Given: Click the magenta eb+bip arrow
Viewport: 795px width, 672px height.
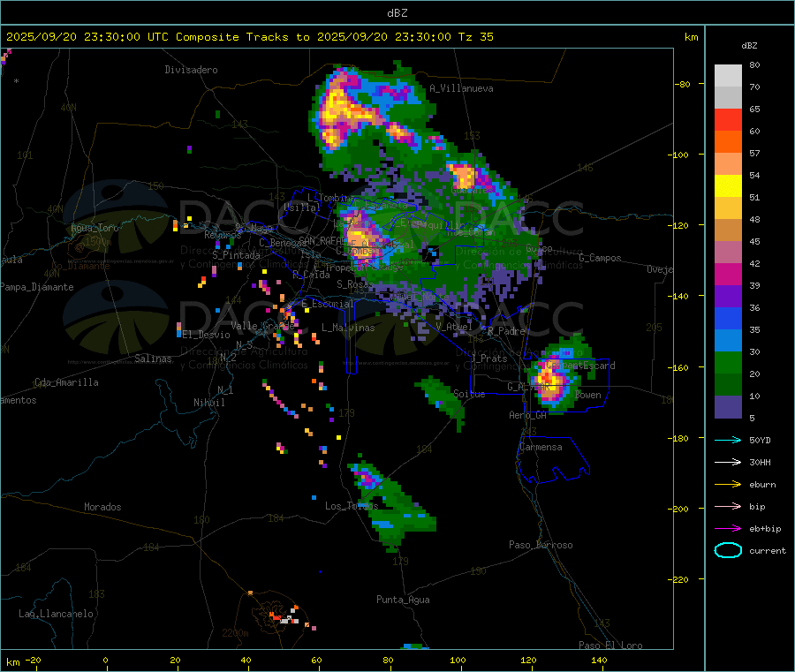Looking at the screenshot, I should coord(728,528).
